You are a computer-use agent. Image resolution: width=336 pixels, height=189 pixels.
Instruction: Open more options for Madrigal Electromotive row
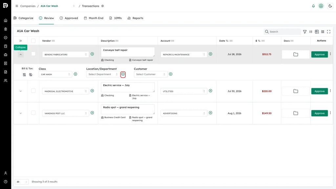[330, 91]
